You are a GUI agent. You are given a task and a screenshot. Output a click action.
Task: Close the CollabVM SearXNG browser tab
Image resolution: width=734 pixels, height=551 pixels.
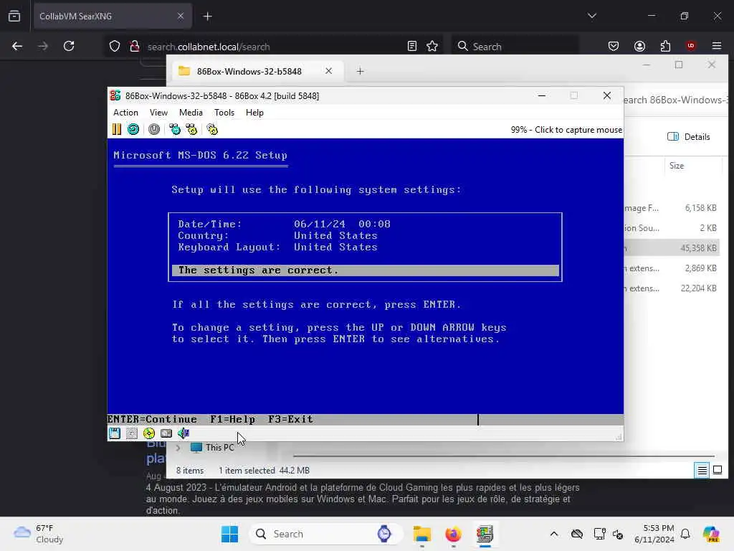tap(181, 16)
